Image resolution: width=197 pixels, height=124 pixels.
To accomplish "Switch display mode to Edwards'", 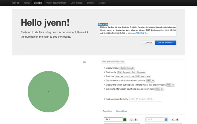I will click(131, 68).
